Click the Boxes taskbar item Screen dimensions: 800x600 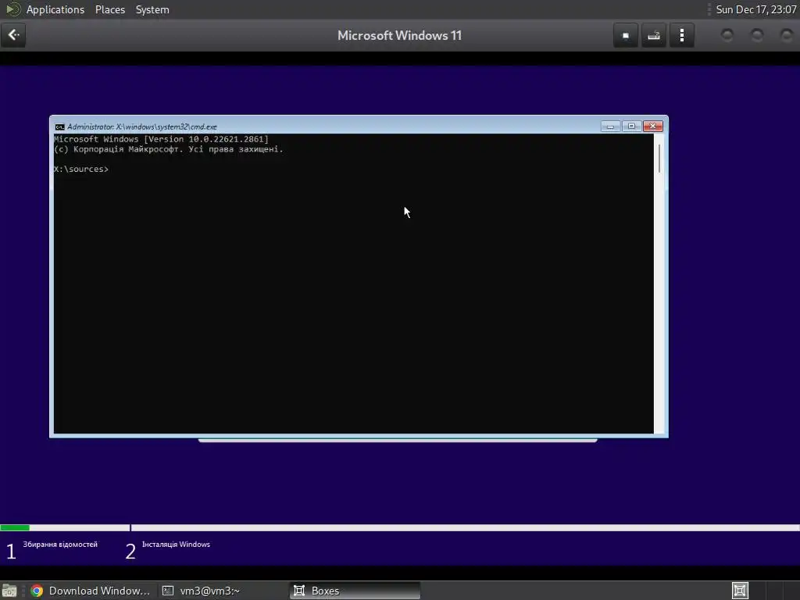pyautogui.click(x=355, y=591)
